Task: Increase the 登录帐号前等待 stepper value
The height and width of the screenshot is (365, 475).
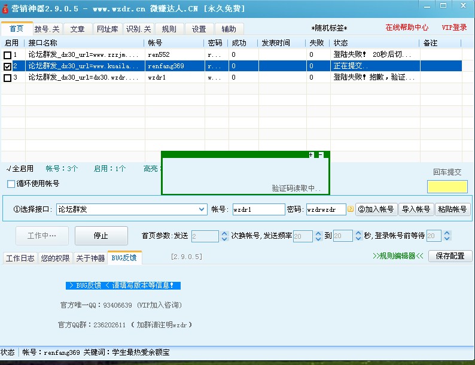Action: (447, 233)
